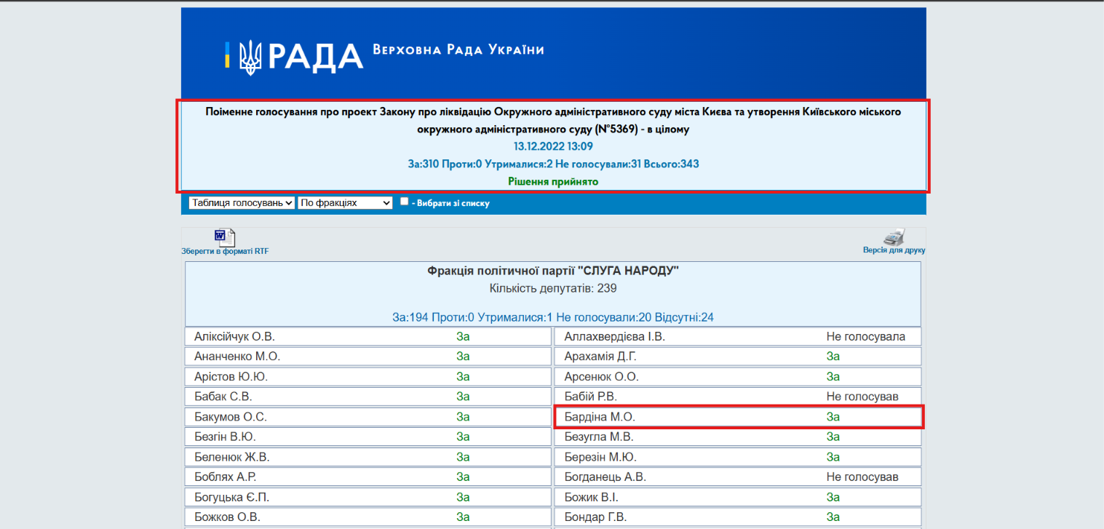Click the 'Рішення прийнято' status text
This screenshot has width=1104, height=529.
pyautogui.click(x=553, y=181)
